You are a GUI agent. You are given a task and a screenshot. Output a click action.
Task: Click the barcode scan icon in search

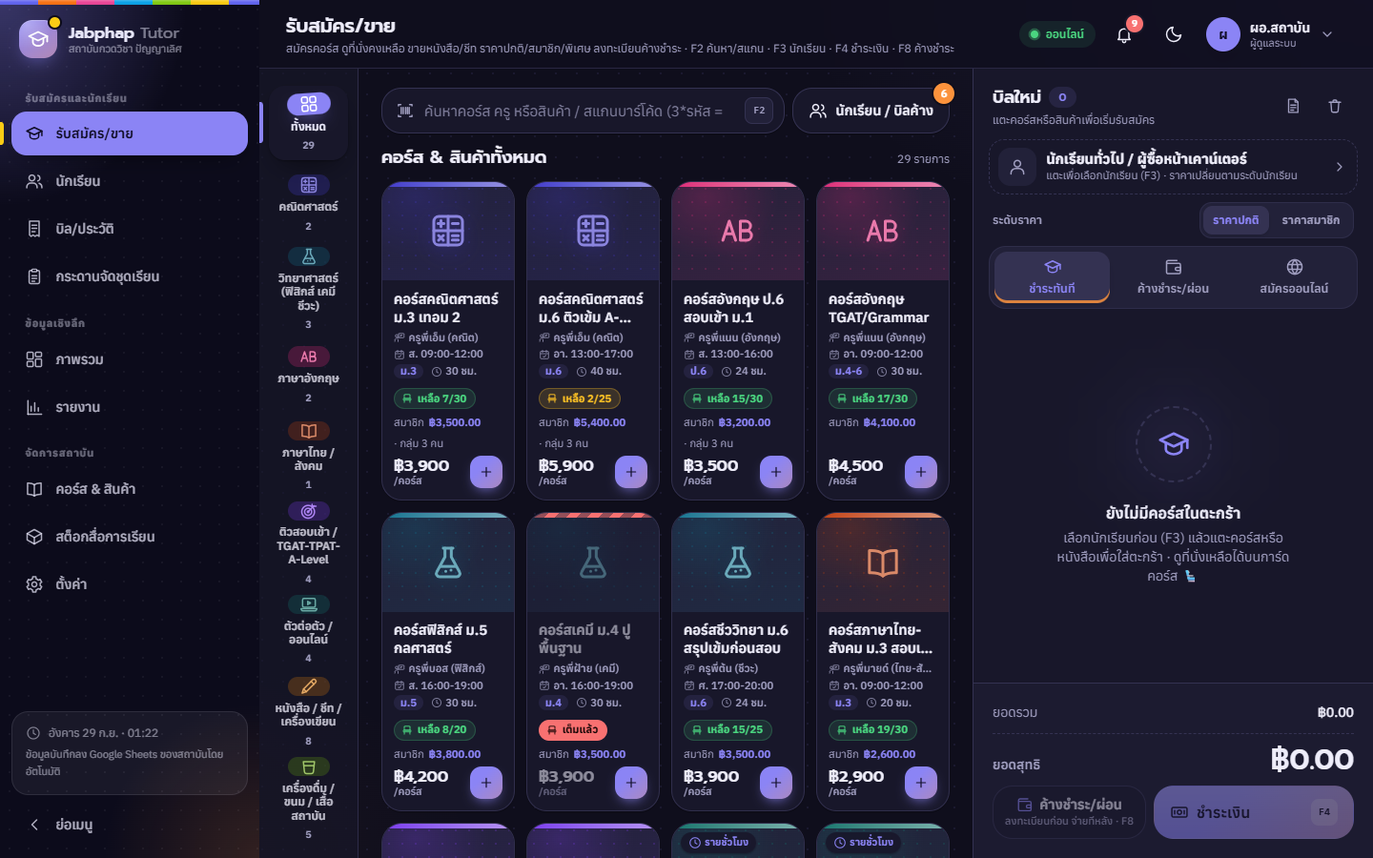point(405,111)
